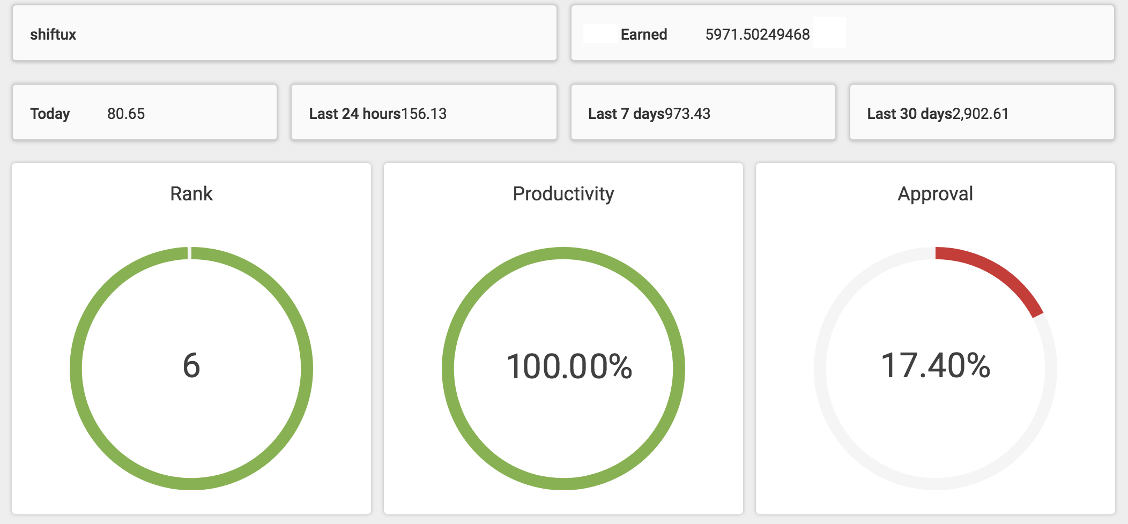Select the 17.40% approval value
Viewport: 1128px width, 524px height.
point(936,366)
